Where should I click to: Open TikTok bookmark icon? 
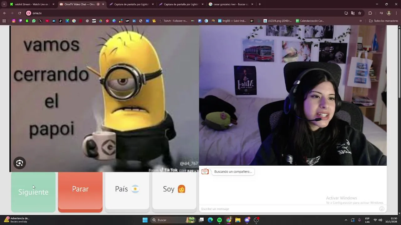60,21
